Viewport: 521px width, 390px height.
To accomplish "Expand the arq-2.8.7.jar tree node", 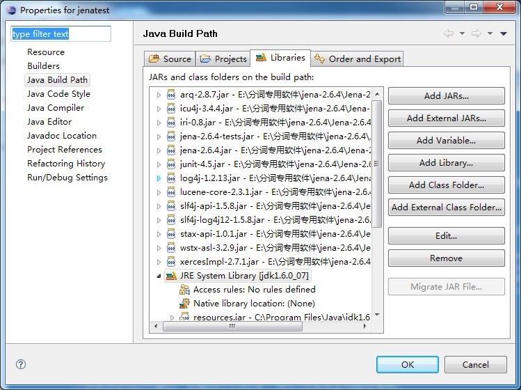I will click(159, 95).
